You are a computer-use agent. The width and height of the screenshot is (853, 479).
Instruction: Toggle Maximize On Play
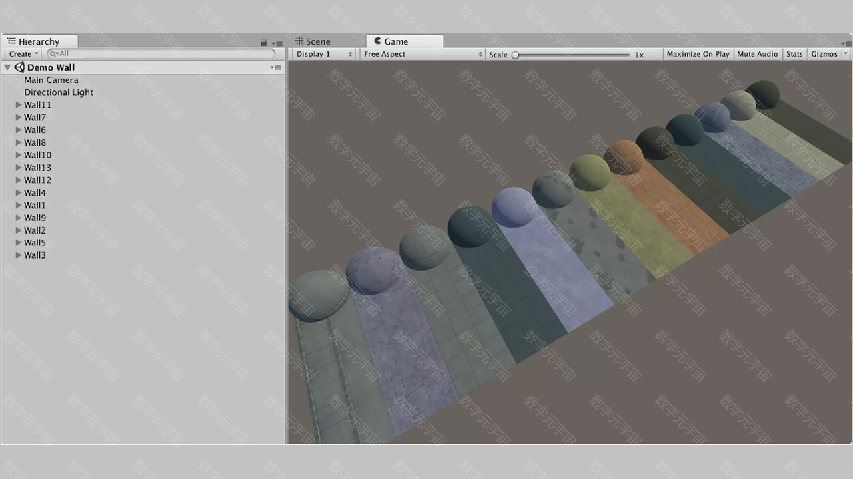[698, 54]
